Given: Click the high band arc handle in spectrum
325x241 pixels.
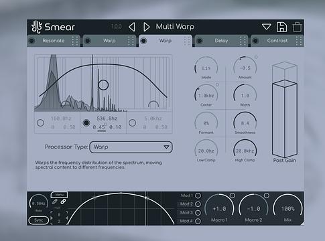Looking at the screenshot, I should [153, 104].
